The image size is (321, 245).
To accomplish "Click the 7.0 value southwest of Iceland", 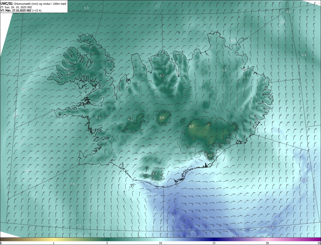I will (x=72, y=184).
